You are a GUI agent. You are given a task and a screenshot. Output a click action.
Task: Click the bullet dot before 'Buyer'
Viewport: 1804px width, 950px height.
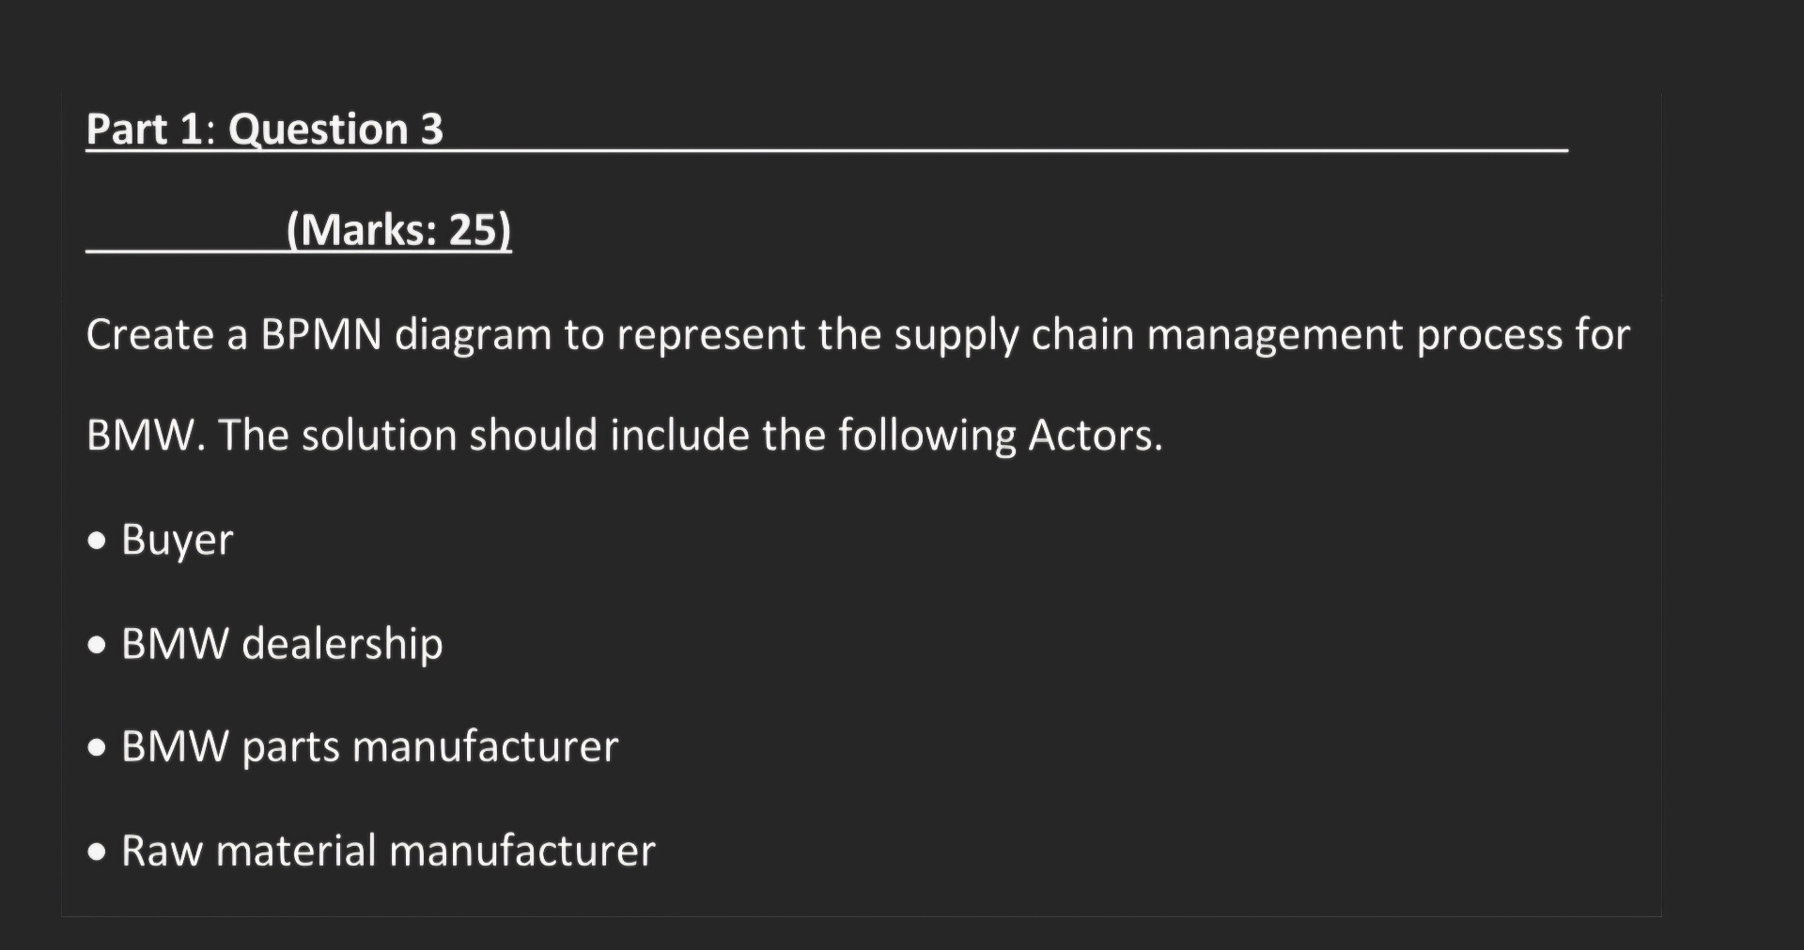pyautogui.click(x=97, y=543)
